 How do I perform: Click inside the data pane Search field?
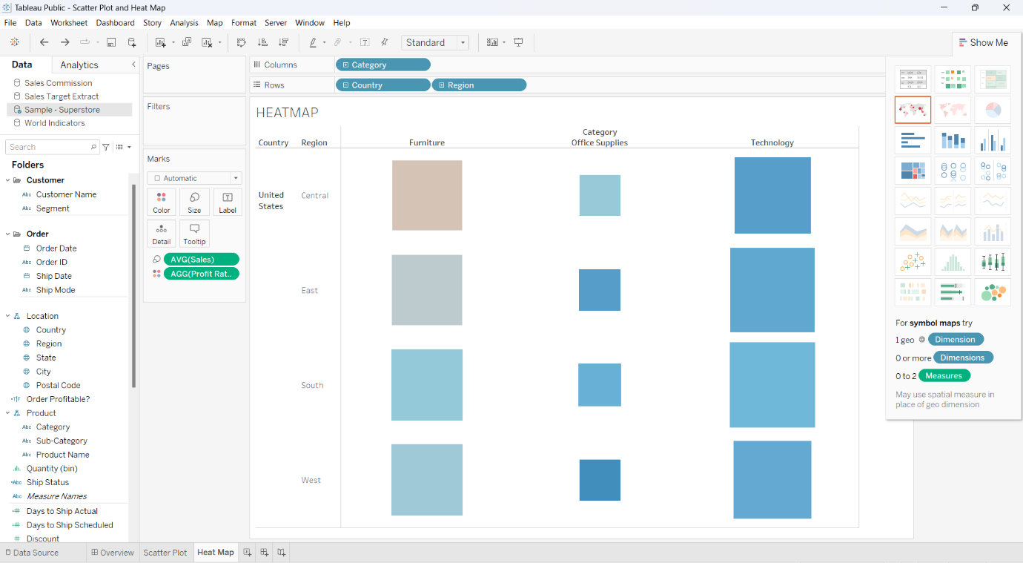click(48, 146)
